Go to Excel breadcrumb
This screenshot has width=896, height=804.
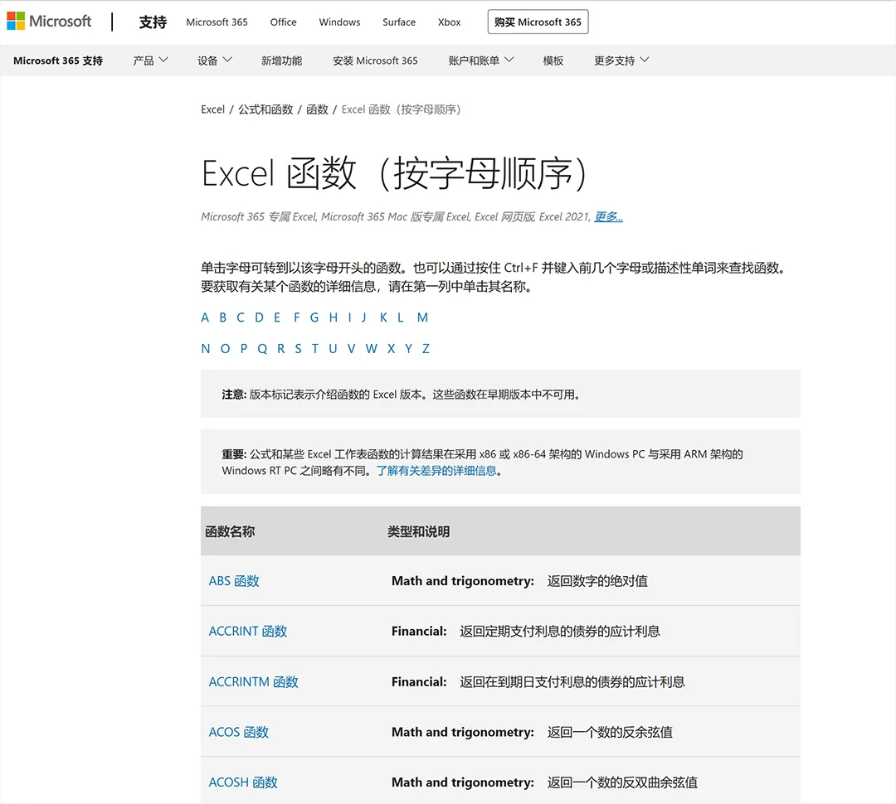(x=212, y=109)
